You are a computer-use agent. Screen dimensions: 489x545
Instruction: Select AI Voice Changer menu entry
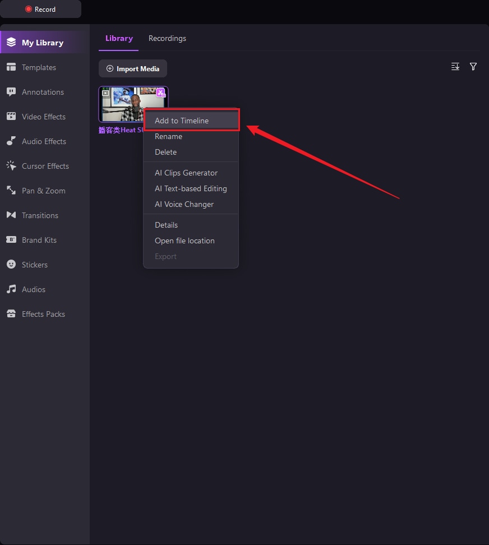point(191,204)
